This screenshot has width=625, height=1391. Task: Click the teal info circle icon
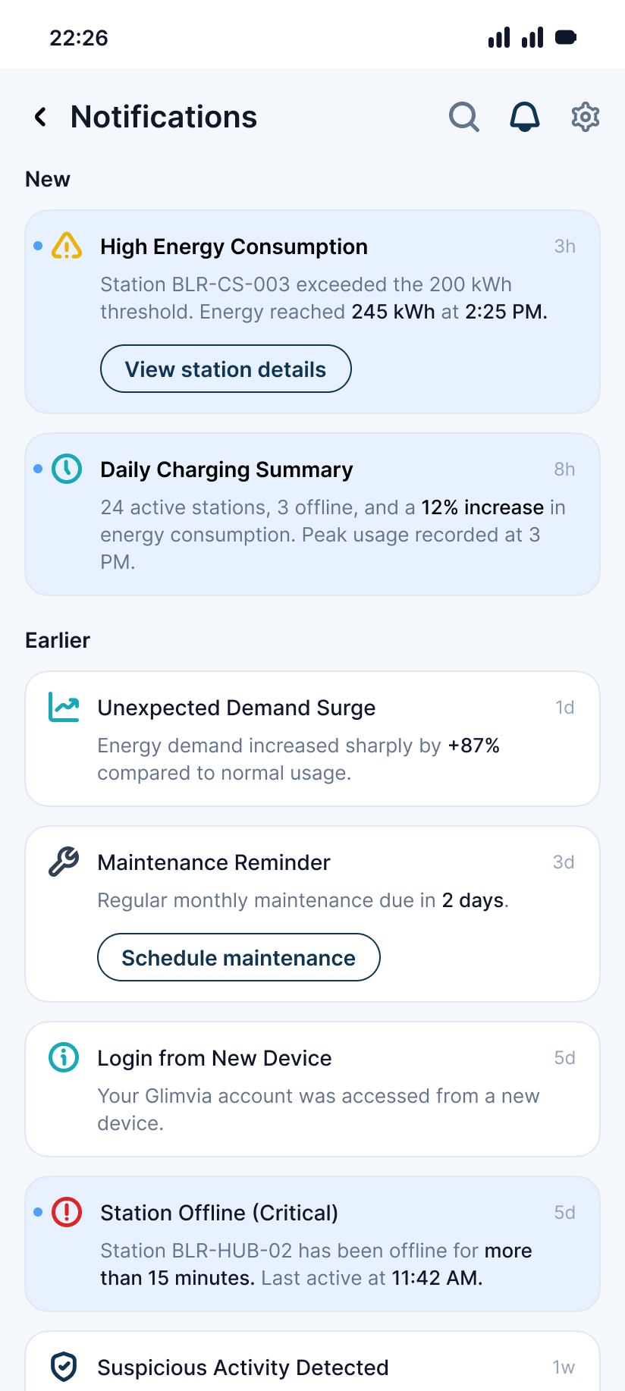[x=64, y=1057]
